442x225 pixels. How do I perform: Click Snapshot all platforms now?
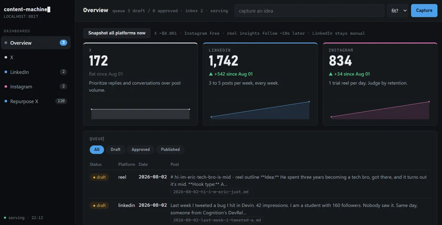click(117, 33)
